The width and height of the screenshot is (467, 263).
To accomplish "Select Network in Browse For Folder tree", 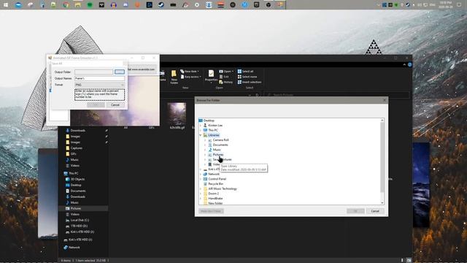I will coord(214,174).
